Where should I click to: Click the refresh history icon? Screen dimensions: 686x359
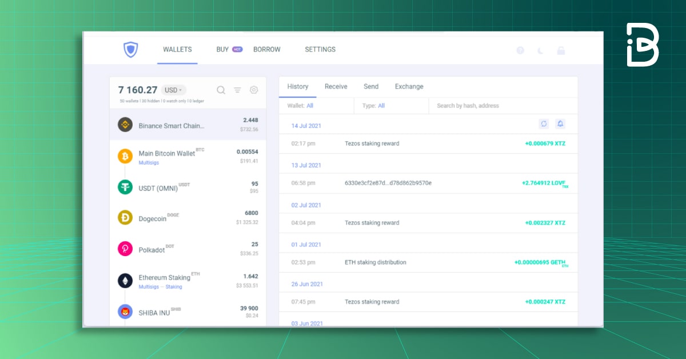544,123
